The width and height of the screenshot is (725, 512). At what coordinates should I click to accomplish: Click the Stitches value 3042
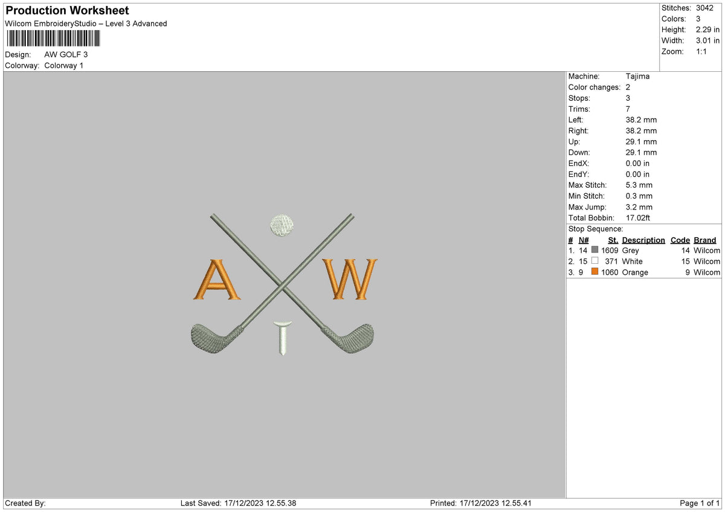704,8
